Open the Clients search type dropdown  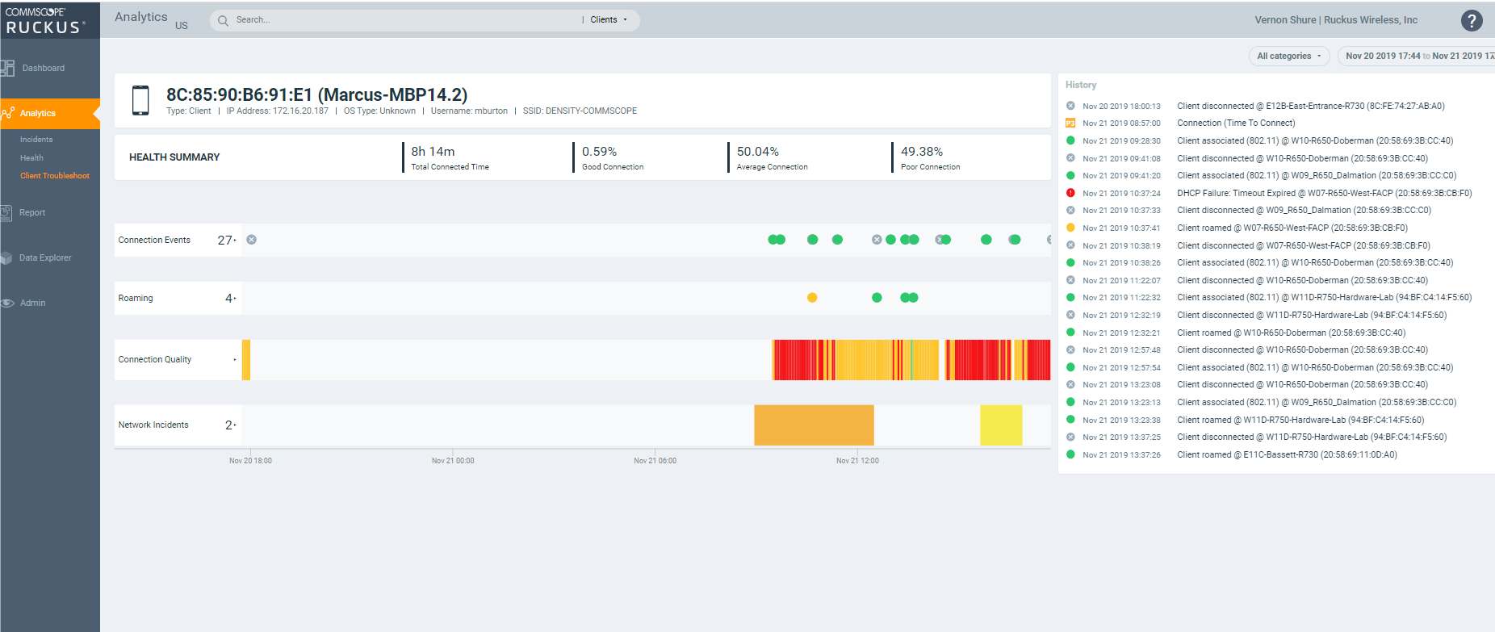pos(609,20)
